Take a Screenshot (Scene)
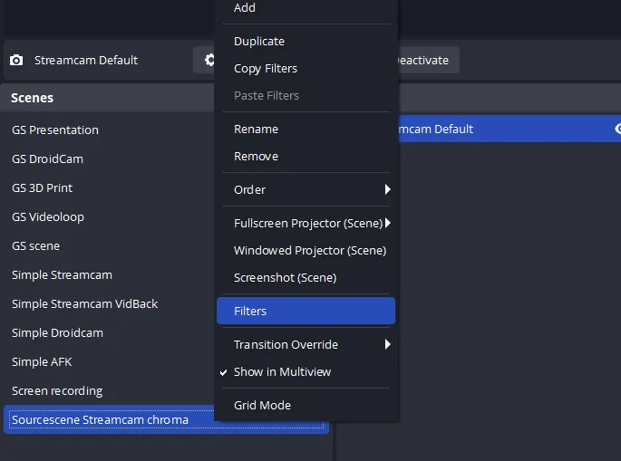621x461 pixels. click(285, 278)
